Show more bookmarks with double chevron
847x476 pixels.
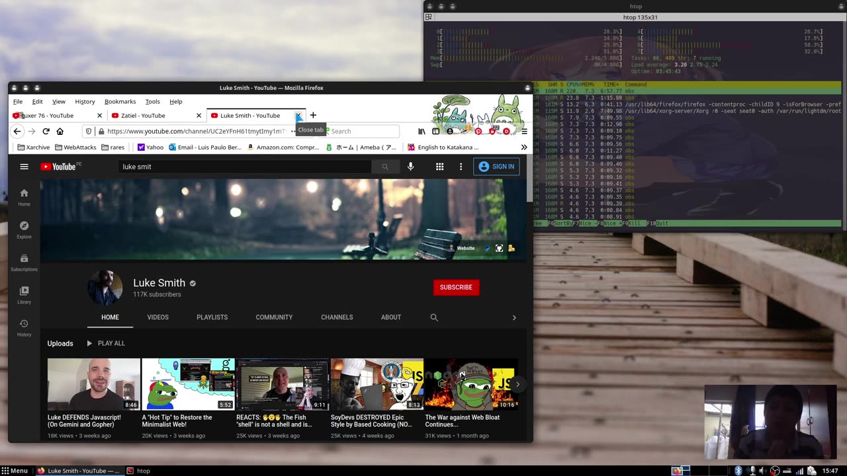pos(524,147)
